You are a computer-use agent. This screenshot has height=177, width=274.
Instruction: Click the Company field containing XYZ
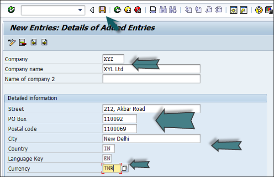113,59
